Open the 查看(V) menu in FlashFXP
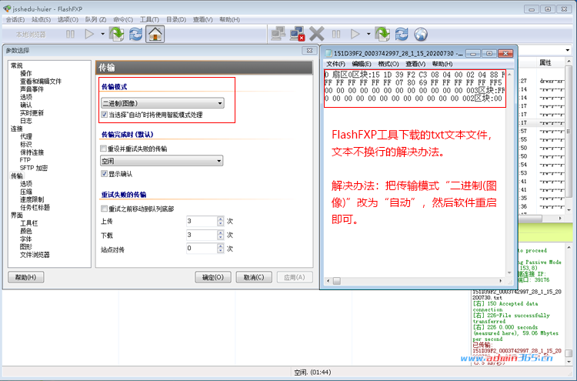Viewport: 577px width, 381px height. click(x=203, y=19)
